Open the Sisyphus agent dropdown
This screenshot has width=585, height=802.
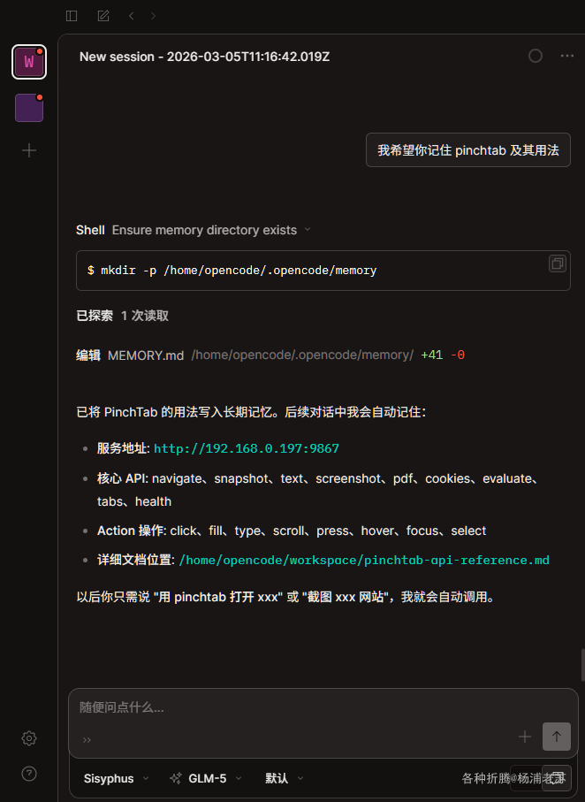[x=116, y=778]
